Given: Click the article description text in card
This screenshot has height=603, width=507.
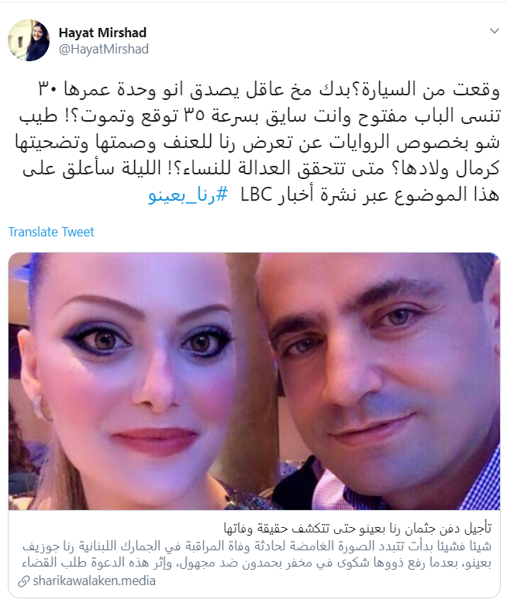Looking at the screenshot, I should click(x=257, y=554).
